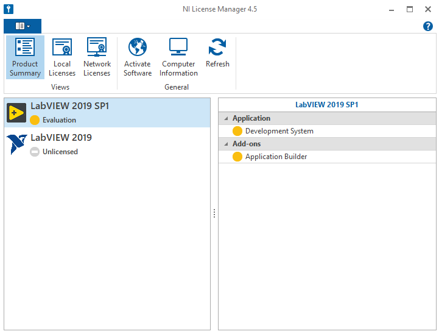Screen dimensions: 439x334
Task: Click the gray Unlicensed status indicator
Action: pos(35,152)
